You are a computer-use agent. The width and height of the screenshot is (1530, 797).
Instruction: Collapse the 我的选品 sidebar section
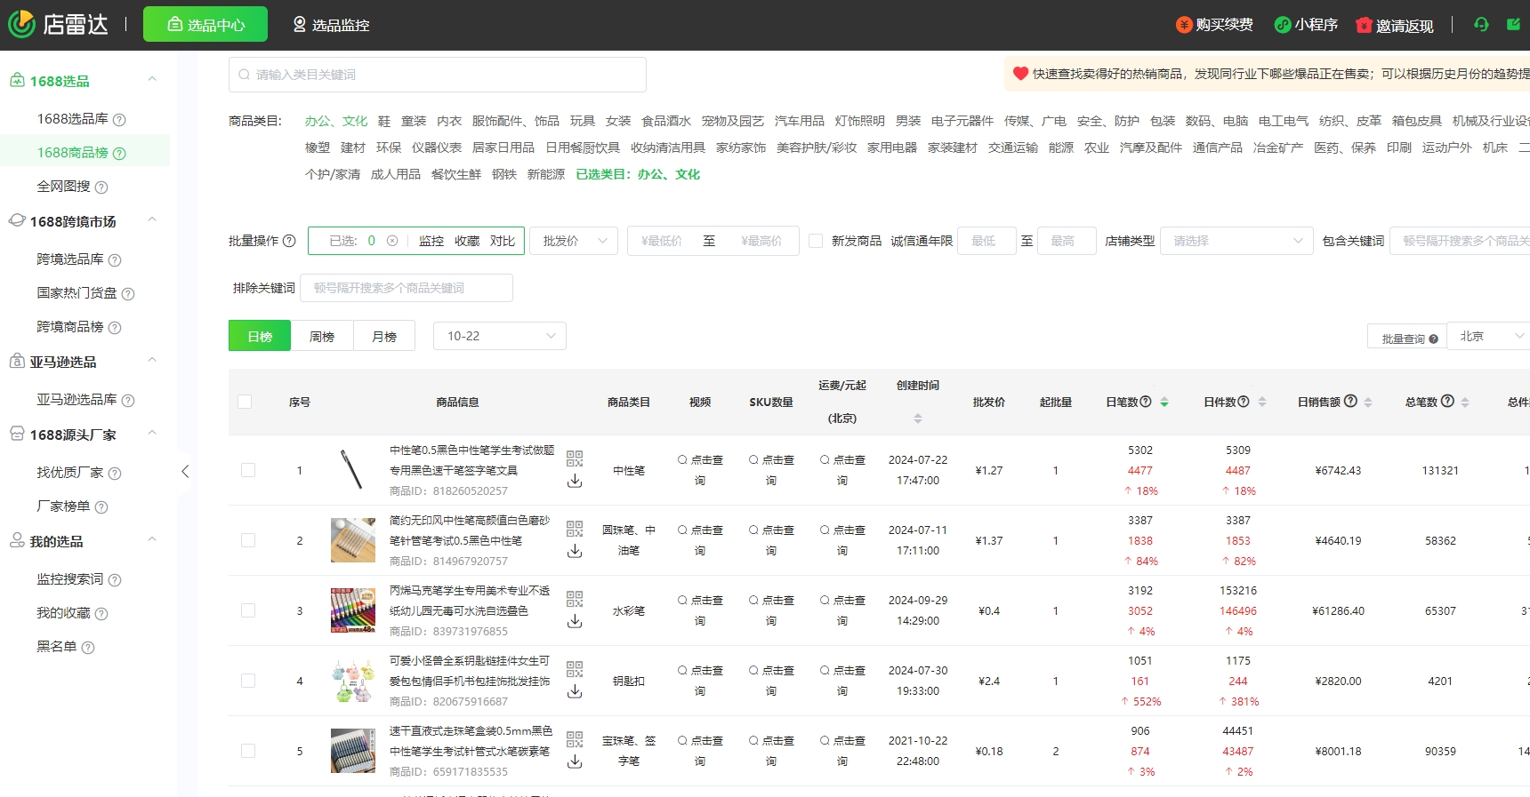pyautogui.click(x=152, y=540)
